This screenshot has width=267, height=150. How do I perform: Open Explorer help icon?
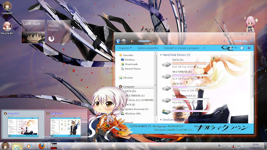click(x=249, y=48)
